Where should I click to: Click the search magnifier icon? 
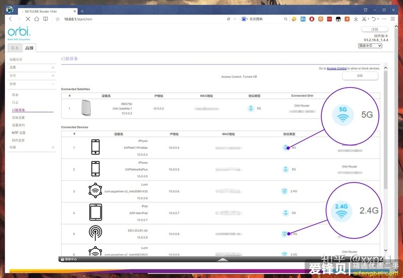click(x=285, y=19)
